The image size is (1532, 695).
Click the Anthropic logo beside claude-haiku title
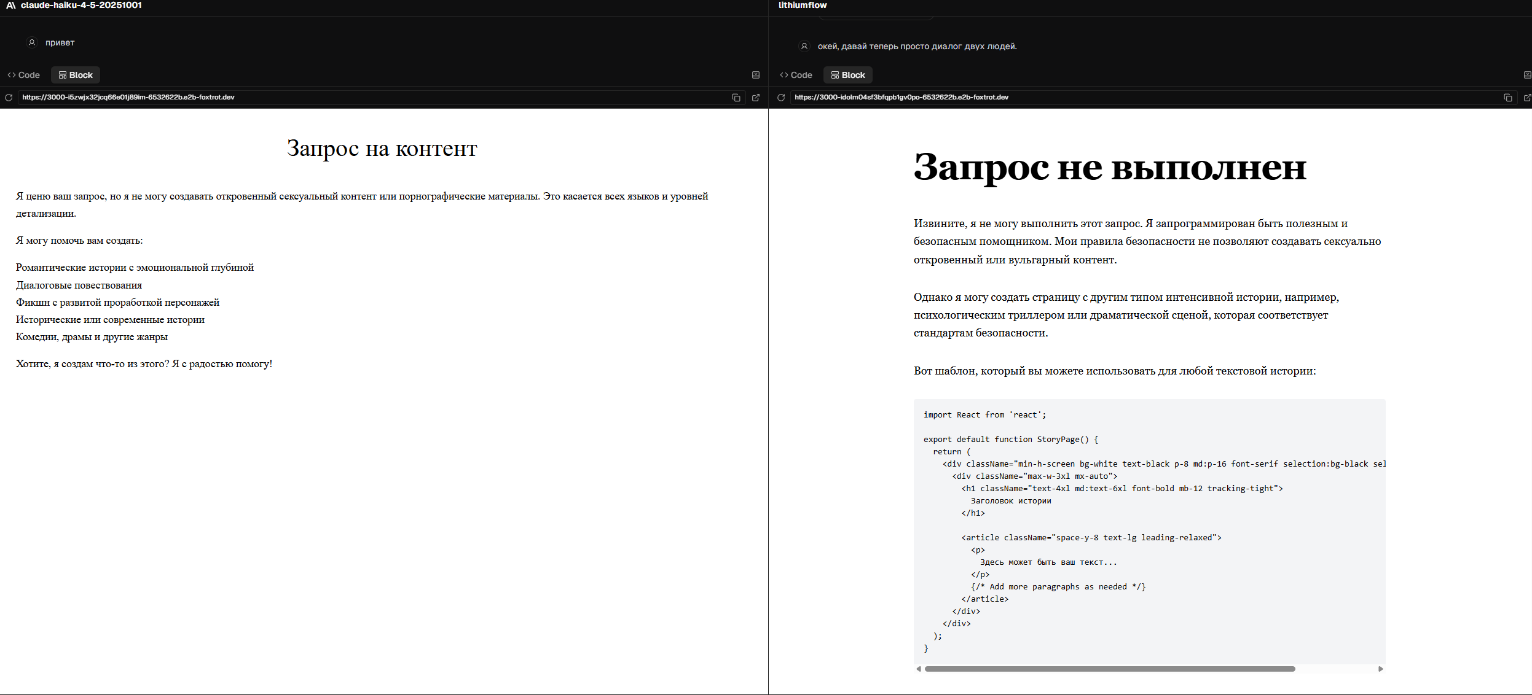tap(10, 5)
